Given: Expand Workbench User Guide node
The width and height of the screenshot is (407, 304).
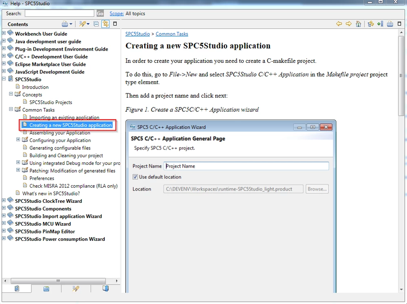Looking at the screenshot, I should click(x=4, y=33).
